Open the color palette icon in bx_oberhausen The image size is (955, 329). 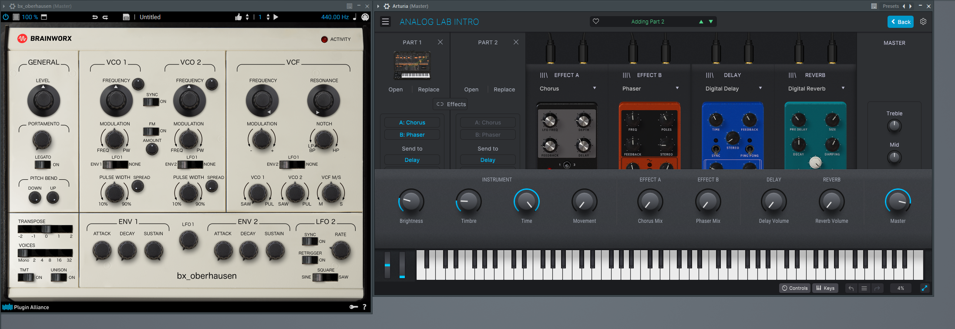click(x=365, y=17)
